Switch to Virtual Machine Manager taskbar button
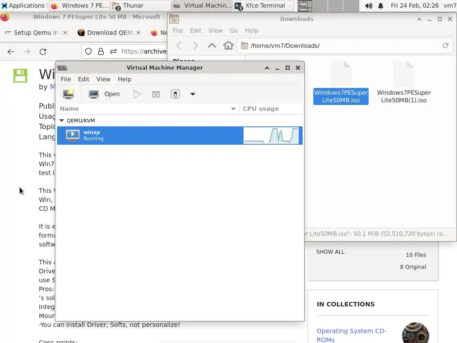457x343 pixels. [x=202, y=5]
